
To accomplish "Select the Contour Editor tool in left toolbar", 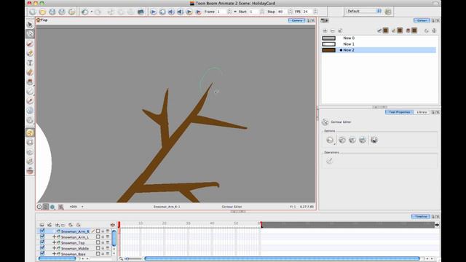I will click(30, 33).
